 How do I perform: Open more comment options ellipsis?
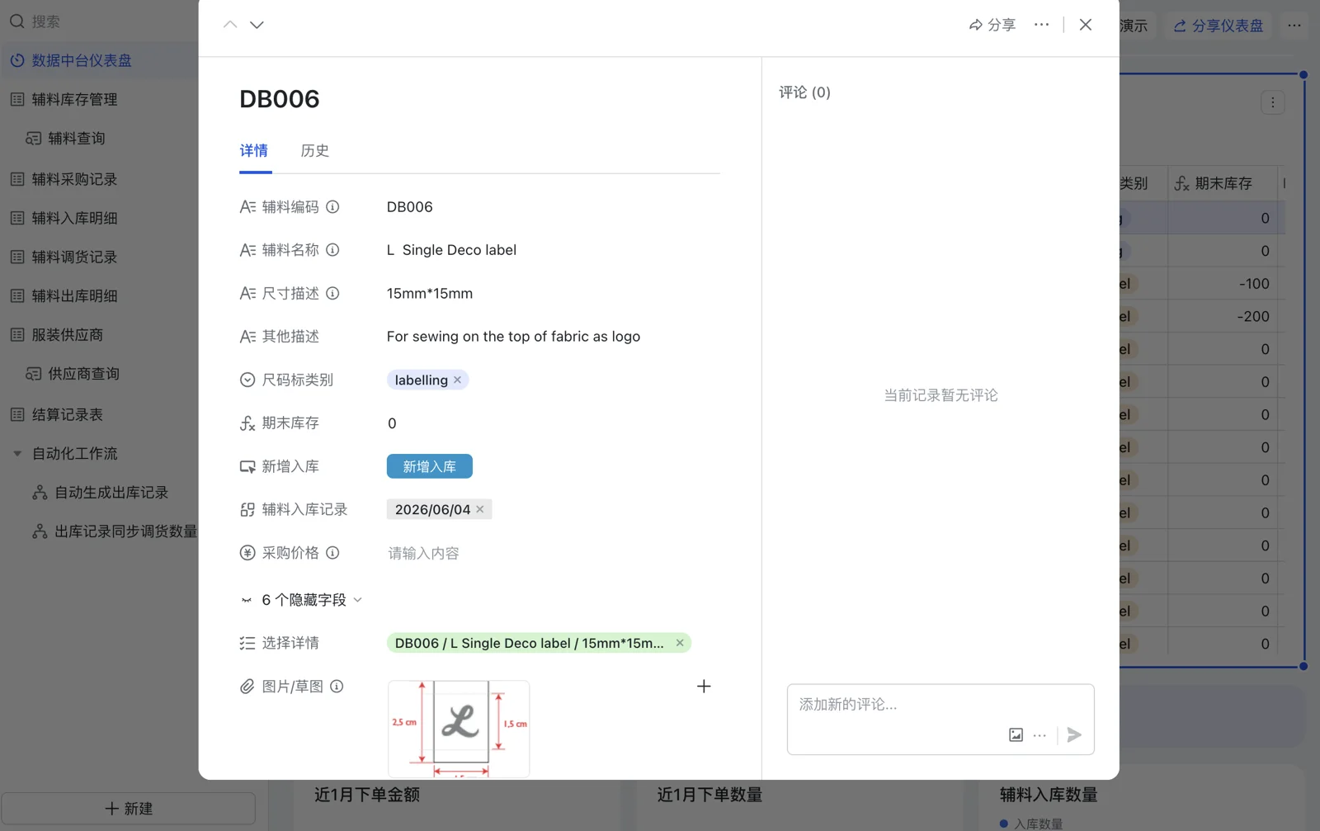pos(1039,735)
